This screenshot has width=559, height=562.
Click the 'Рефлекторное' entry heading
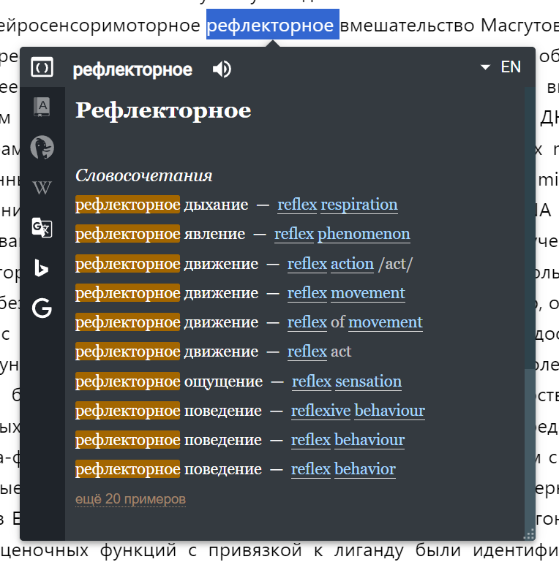pyautogui.click(x=163, y=110)
